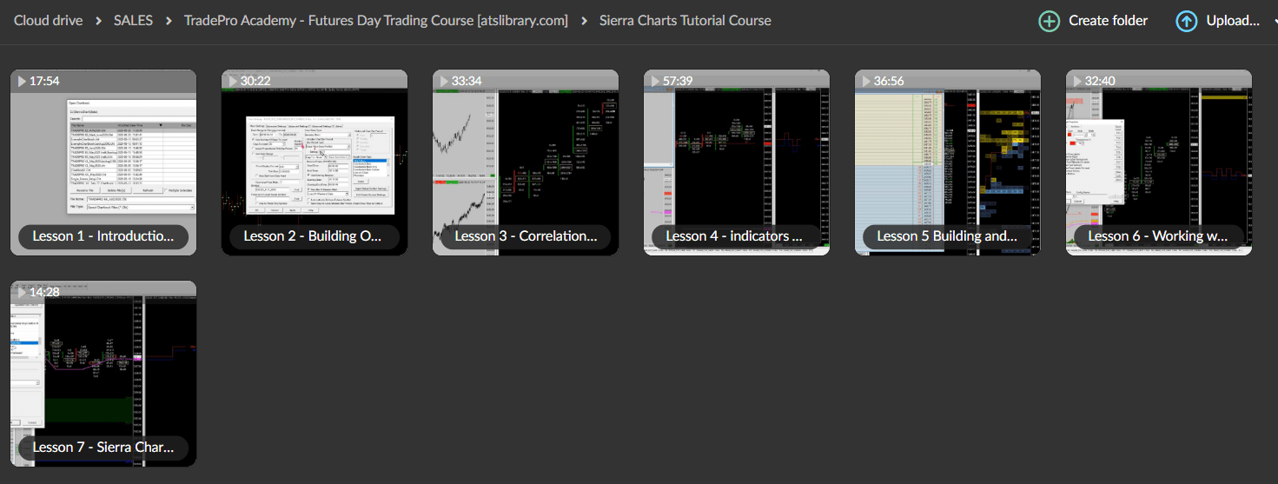Viewport: 1278px width, 484px height.
Task: Click play icon on 57:39 video
Action: tap(655, 81)
